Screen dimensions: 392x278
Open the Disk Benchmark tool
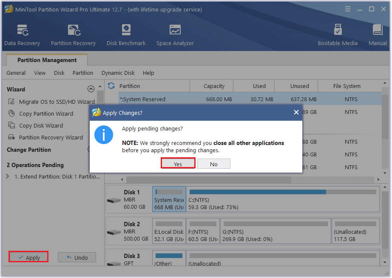pos(126,35)
